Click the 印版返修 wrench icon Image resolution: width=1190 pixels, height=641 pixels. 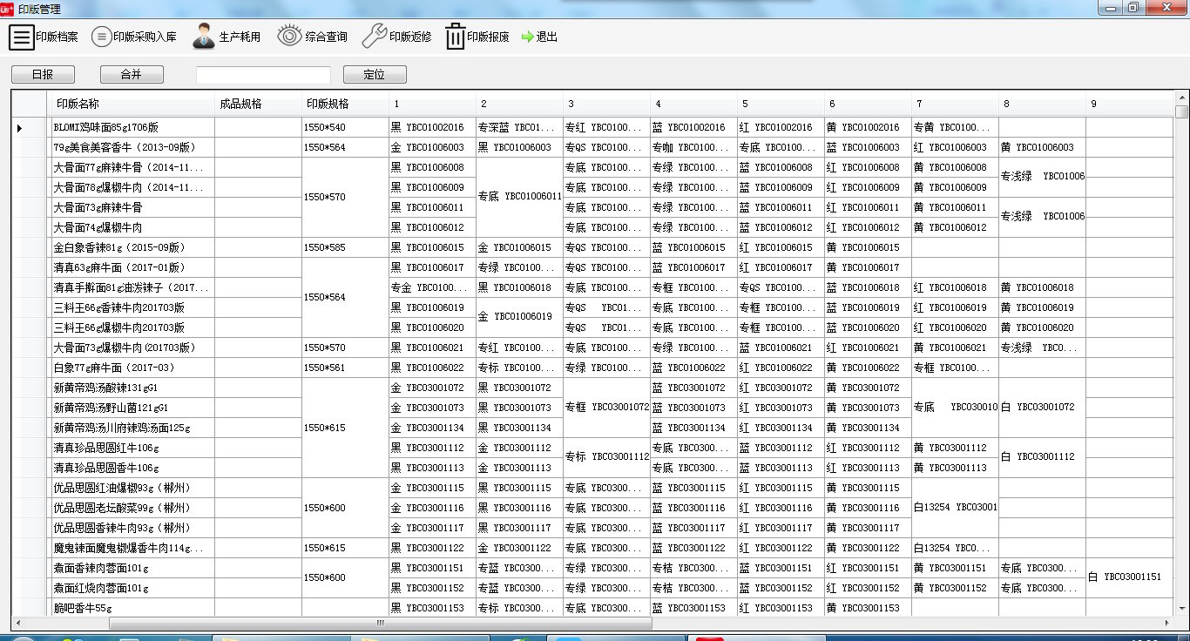374,37
